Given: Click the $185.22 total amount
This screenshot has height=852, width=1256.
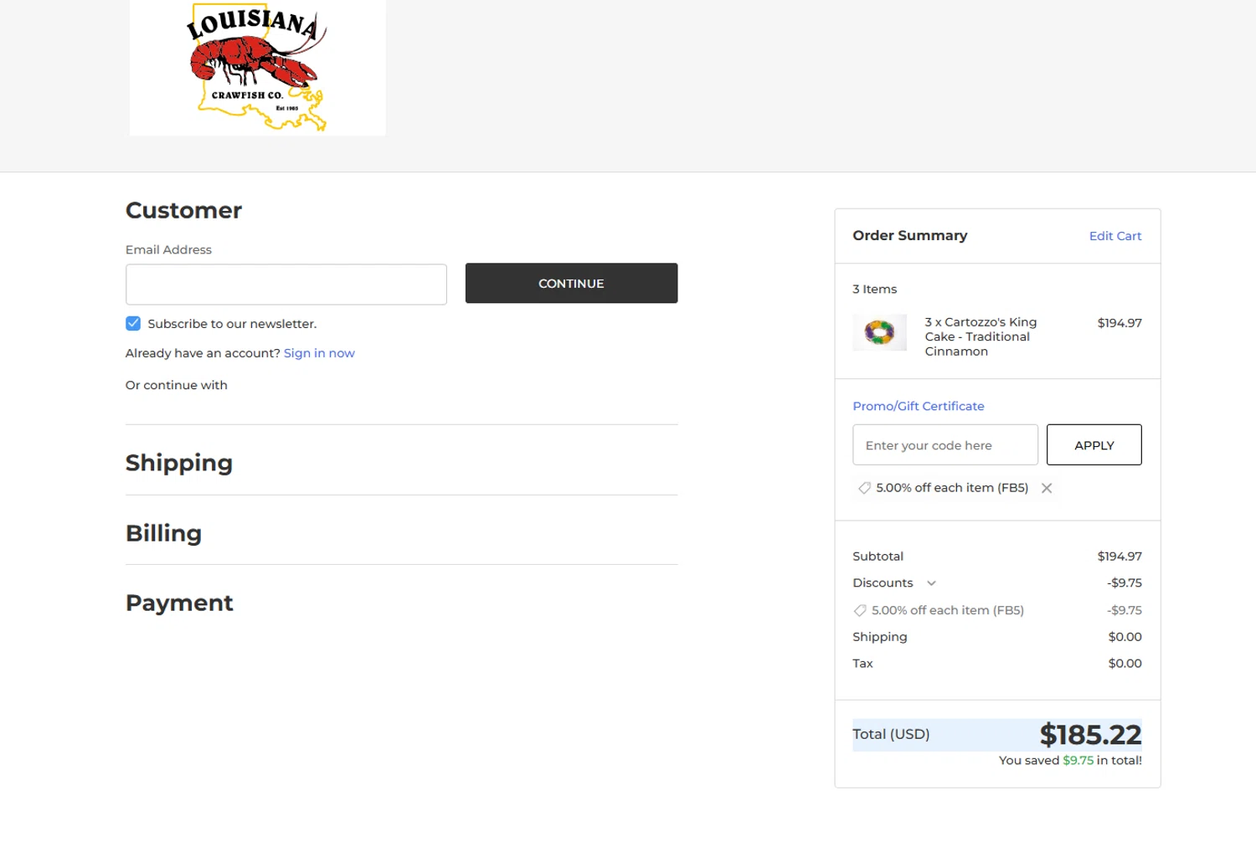Looking at the screenshot, I should [1090, 735].
